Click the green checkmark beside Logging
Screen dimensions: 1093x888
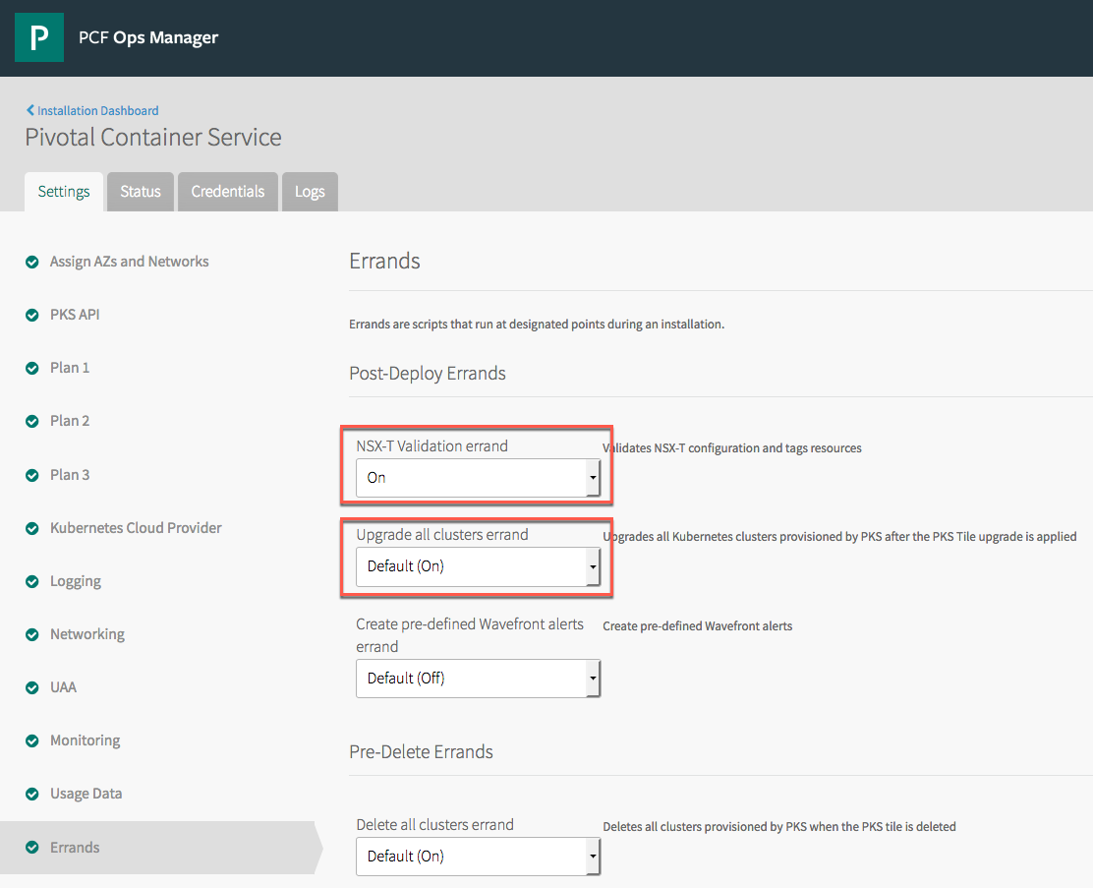[x=32, y=582]
